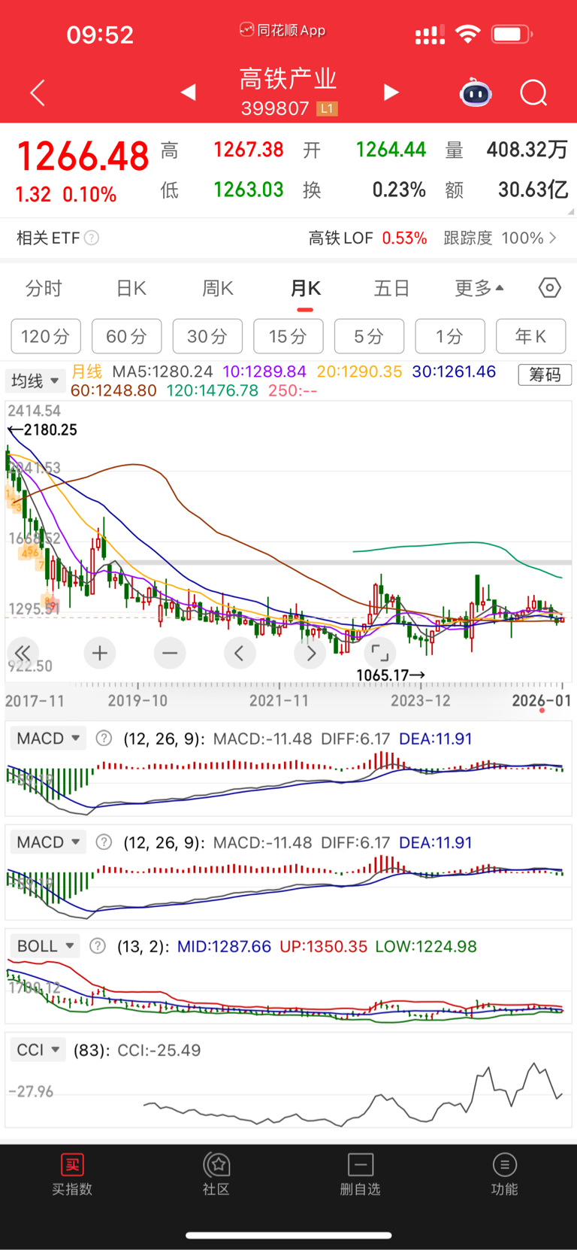This screenshot has height=1250, width=577.
Task: Tap DEA:11.91 in first MACD
Action: [x=436, y=739]
